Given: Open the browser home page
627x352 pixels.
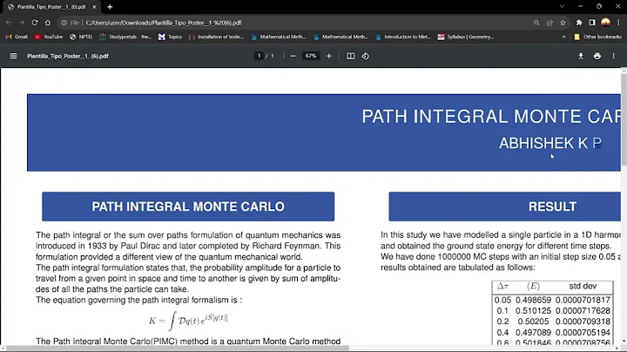Looking at the screenshot, I should pos(48,23).
